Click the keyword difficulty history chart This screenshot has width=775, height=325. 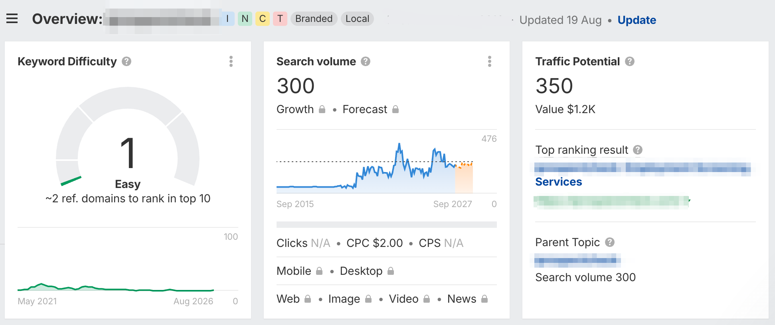click(x=116, y=287)
